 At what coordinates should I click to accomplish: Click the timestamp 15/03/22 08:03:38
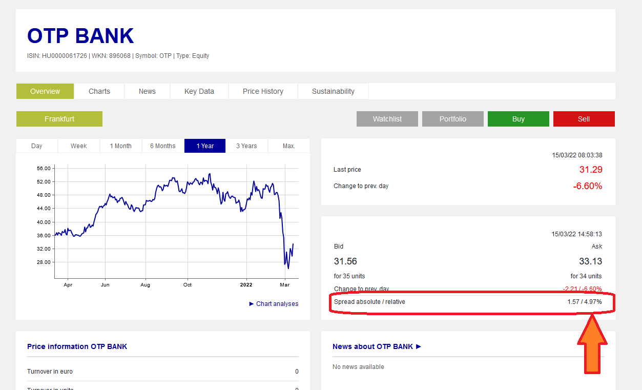[x=577, y=155]
